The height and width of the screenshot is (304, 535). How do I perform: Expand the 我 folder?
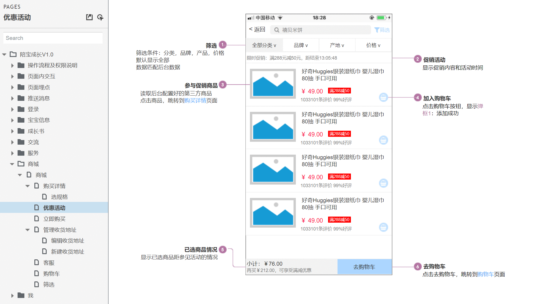coord(12,296)
